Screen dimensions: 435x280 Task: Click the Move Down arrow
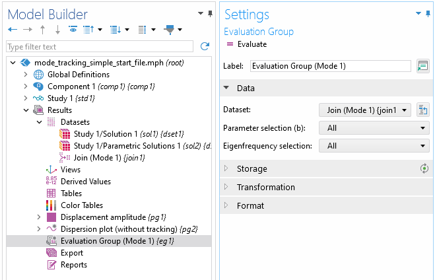coord(57,30)
